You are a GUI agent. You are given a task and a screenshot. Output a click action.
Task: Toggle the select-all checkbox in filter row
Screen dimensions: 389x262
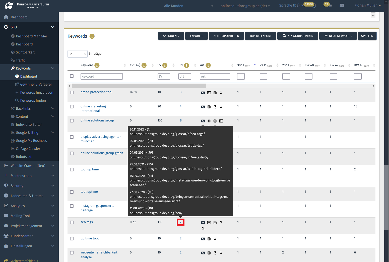[x=72, y=76]
